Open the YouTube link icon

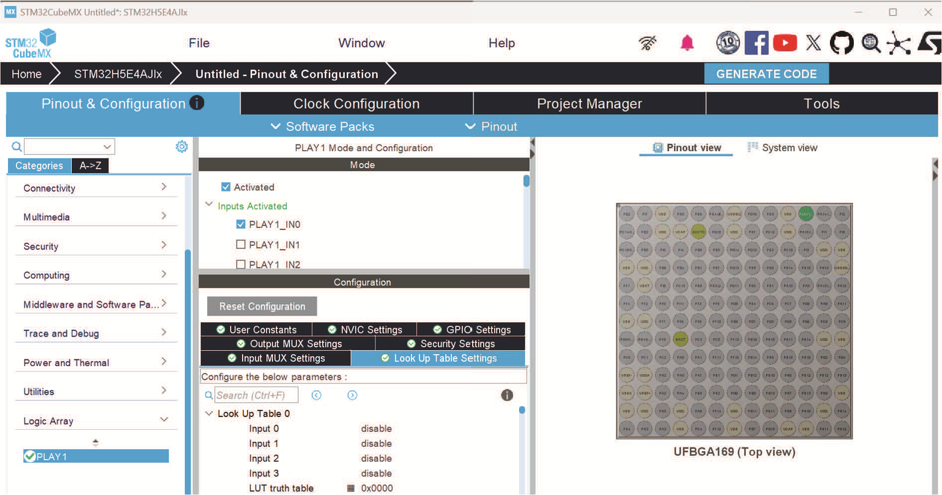click(785, 43)
